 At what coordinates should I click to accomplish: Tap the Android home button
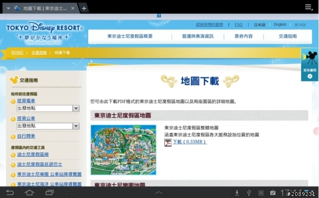[29, 193]
